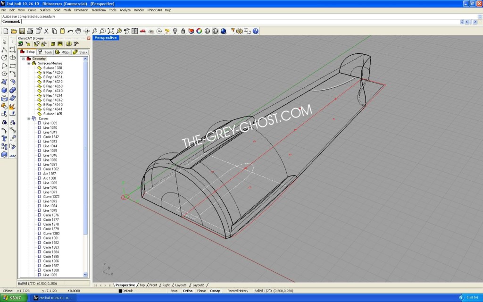Select Surface 1338 in the tree

(x=52, y=68)
